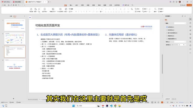Start slideshow from current slide icon
This screenshot has height=108, width=193.
tap(45, 9)
